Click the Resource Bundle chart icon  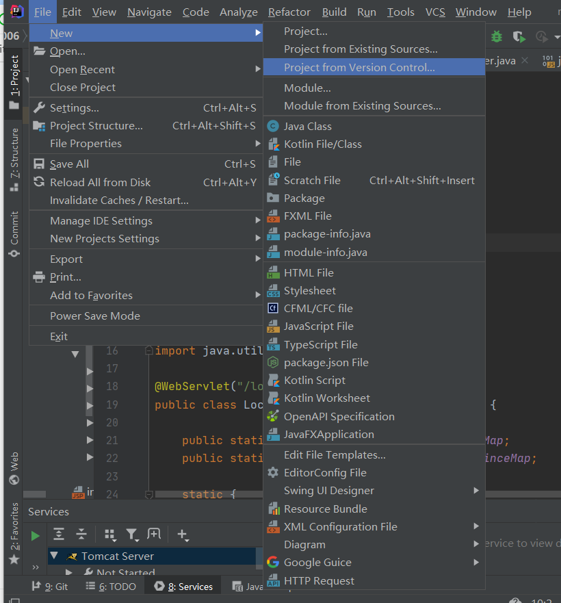pos(274,509)
